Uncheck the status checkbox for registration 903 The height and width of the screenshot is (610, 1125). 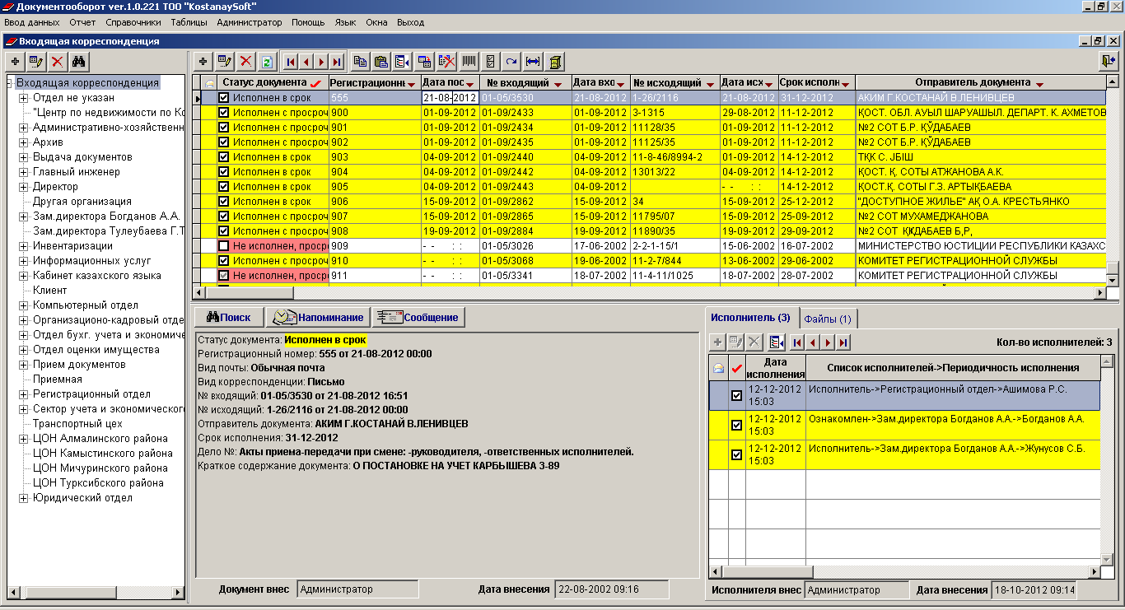(x=223, y=157)
